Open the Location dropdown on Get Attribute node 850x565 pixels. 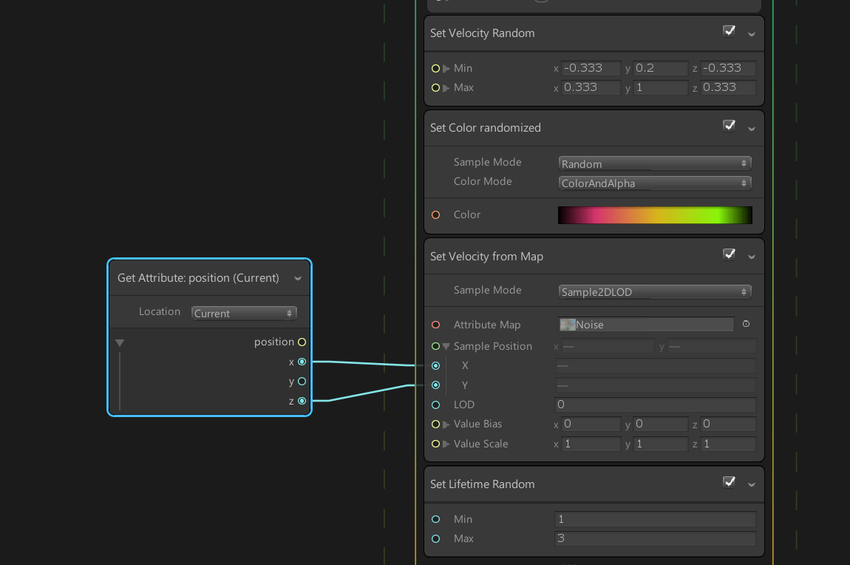pyautogui.click(x=244, y=313)
